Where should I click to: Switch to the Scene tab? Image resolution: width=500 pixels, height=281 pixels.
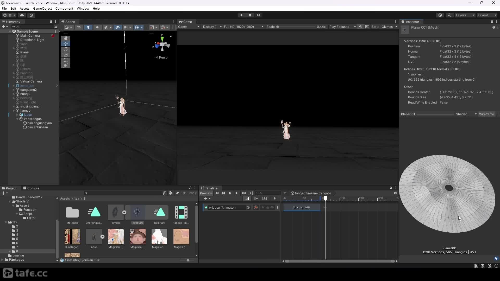68,22
